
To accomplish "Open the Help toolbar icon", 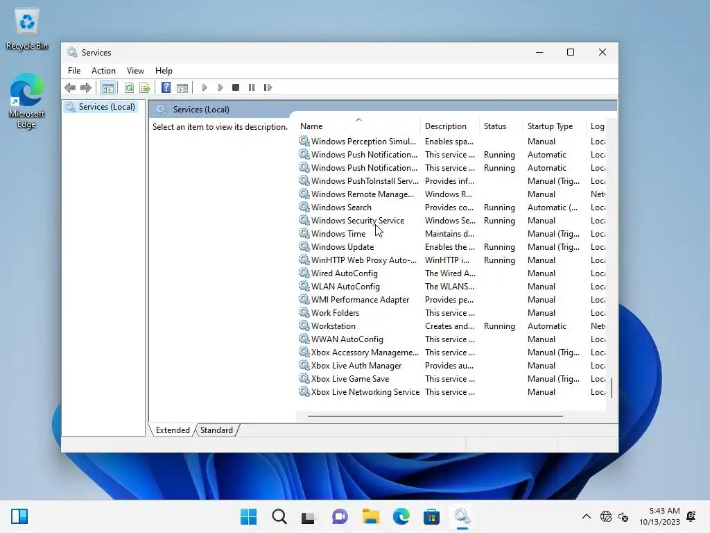I will (166, 87).
